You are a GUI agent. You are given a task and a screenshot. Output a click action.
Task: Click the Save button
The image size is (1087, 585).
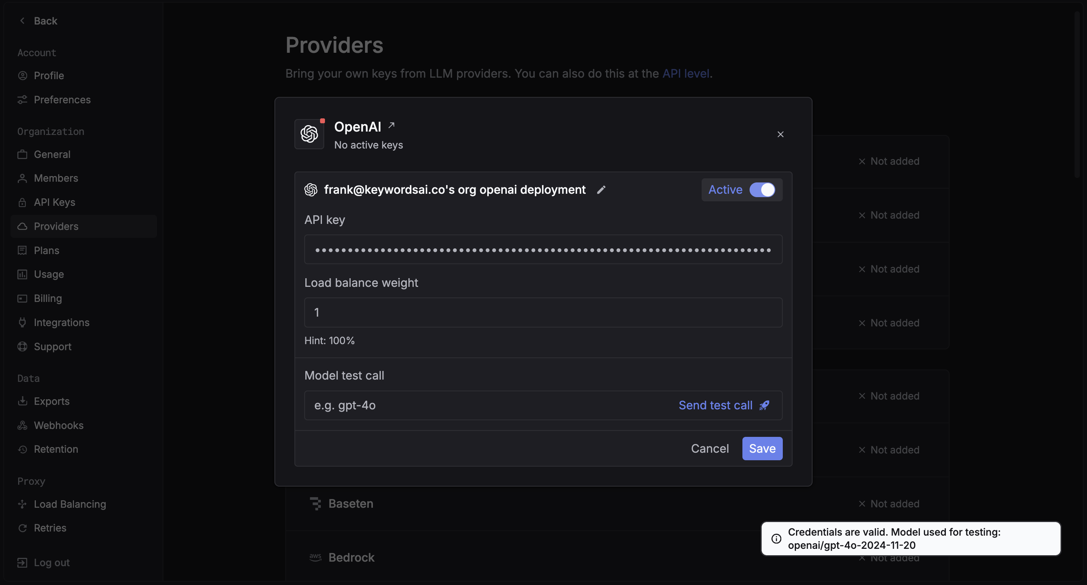coord(762,449)
